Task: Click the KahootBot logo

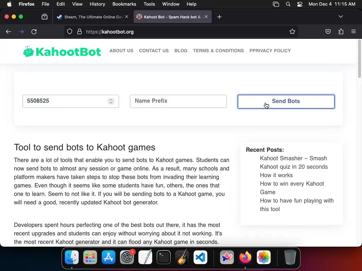Action: (62, 51)
